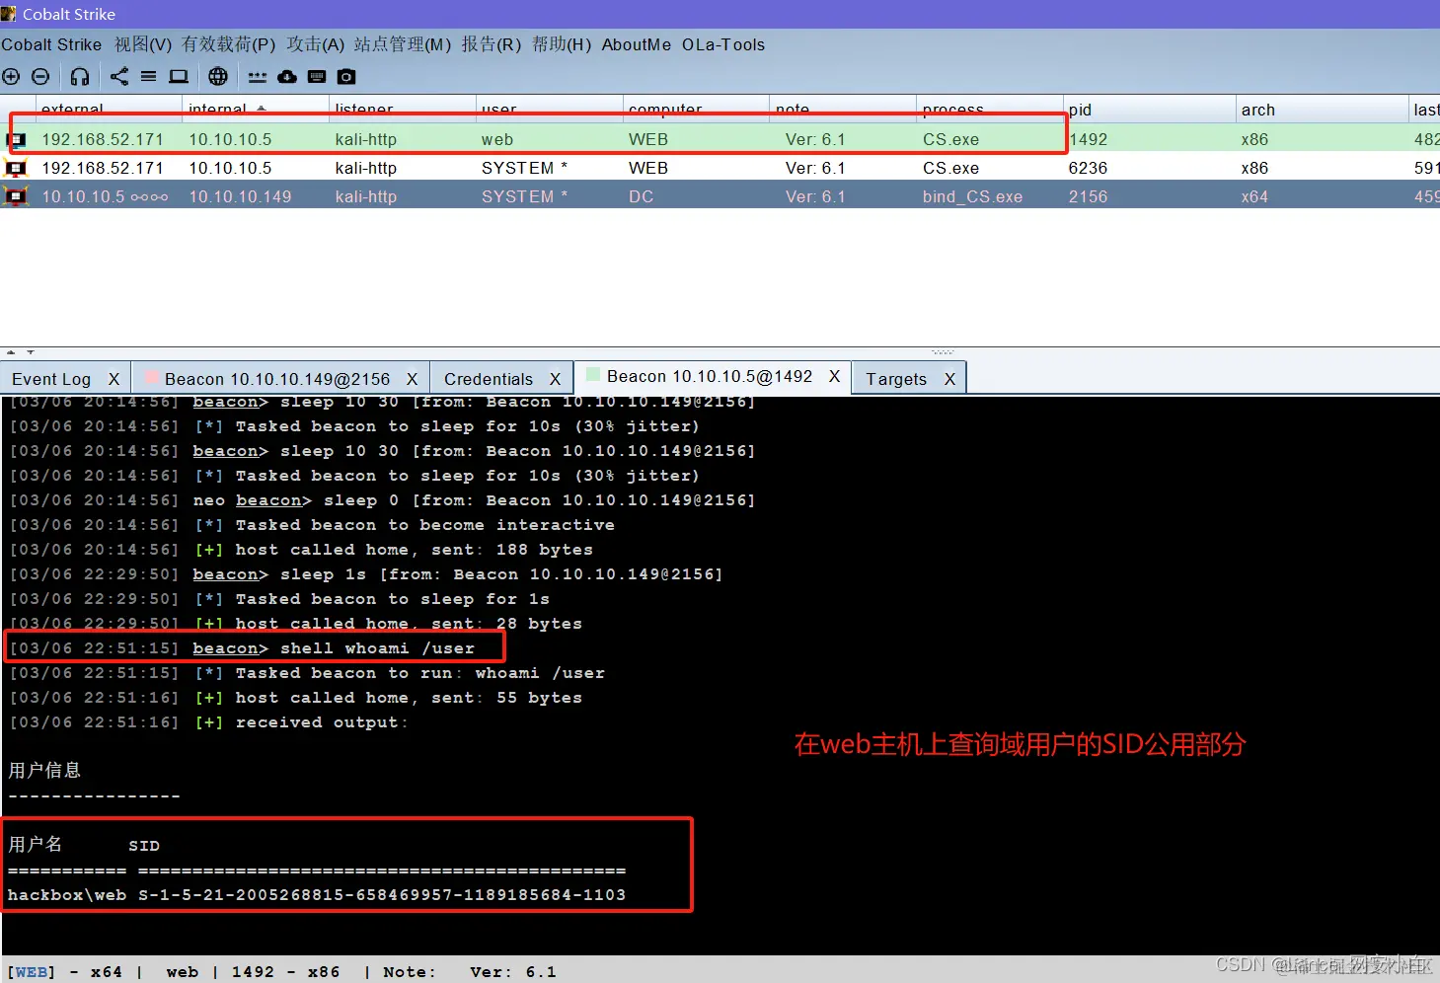Sort sessions by the last column
The height and width of the screenshot is (983, 1440).
tap(1425, 109)
